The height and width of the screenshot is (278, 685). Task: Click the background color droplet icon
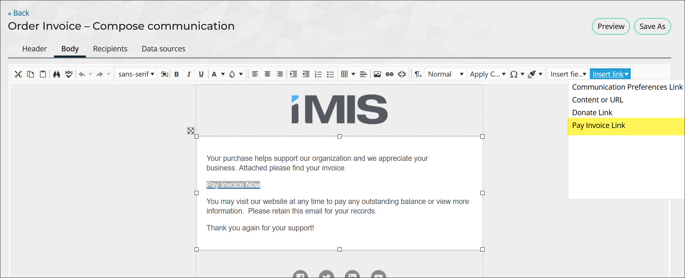click(x=232, y=74)
